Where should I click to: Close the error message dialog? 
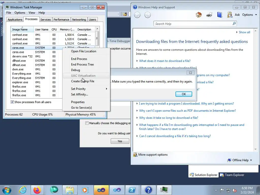pos(190,73)
